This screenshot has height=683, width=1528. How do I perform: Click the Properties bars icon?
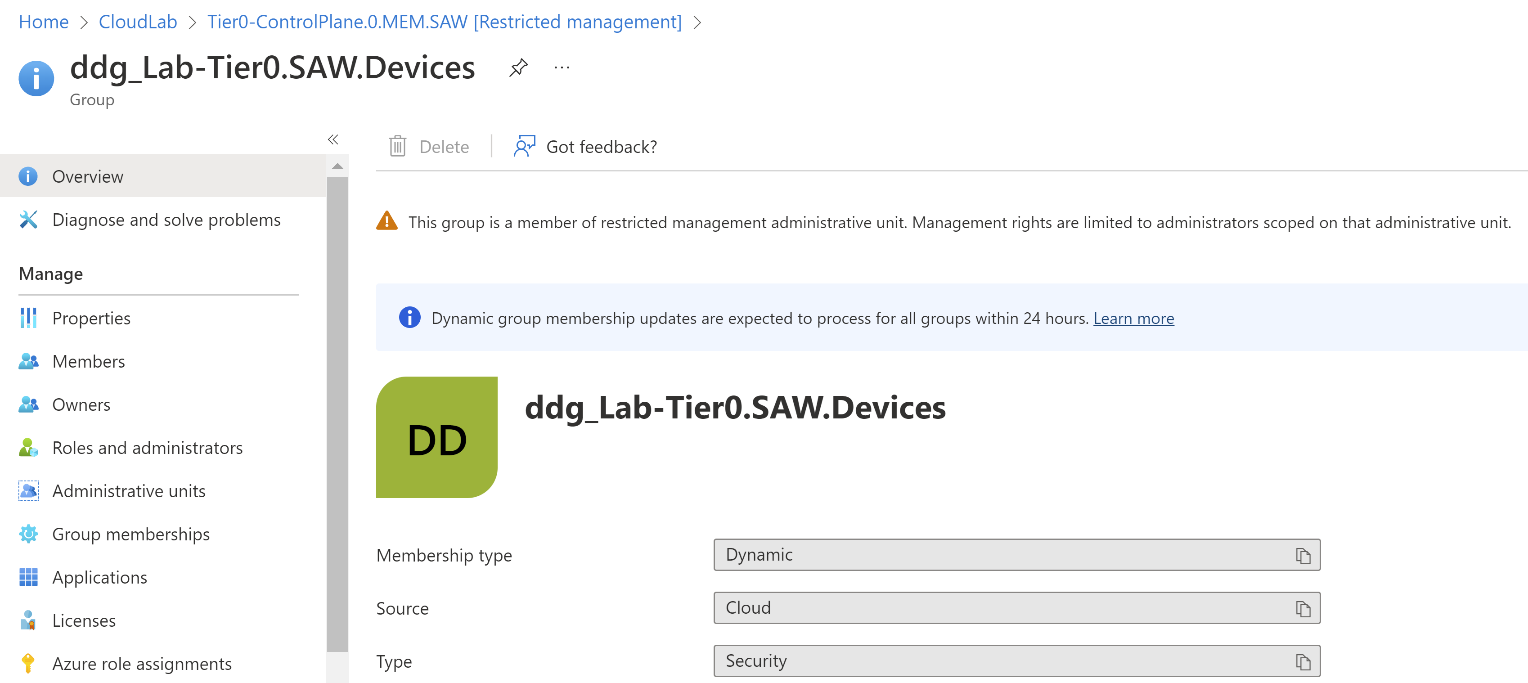click(28, 318)
